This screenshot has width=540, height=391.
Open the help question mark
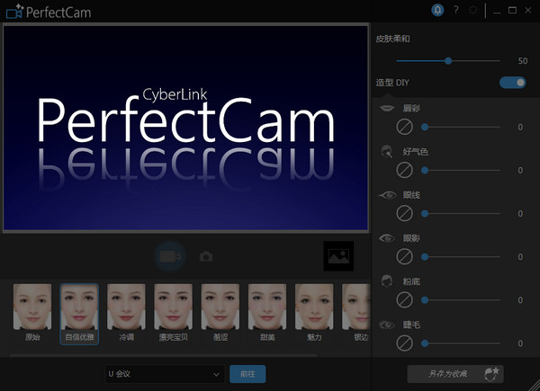point(456,10)
